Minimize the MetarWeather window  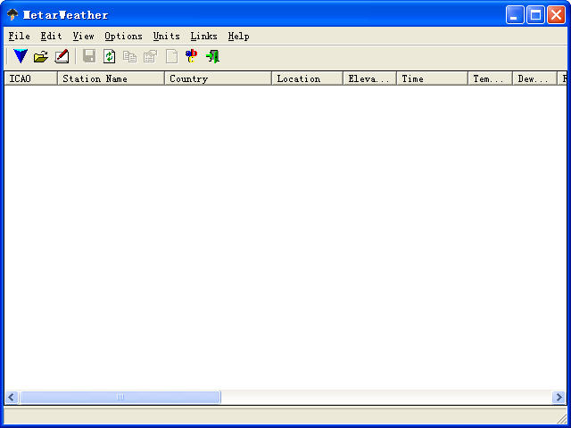pyautogui.click(x=515, y=15)
